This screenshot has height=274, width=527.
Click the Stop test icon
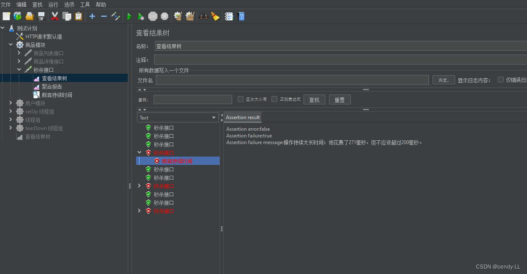click(152, 16)
